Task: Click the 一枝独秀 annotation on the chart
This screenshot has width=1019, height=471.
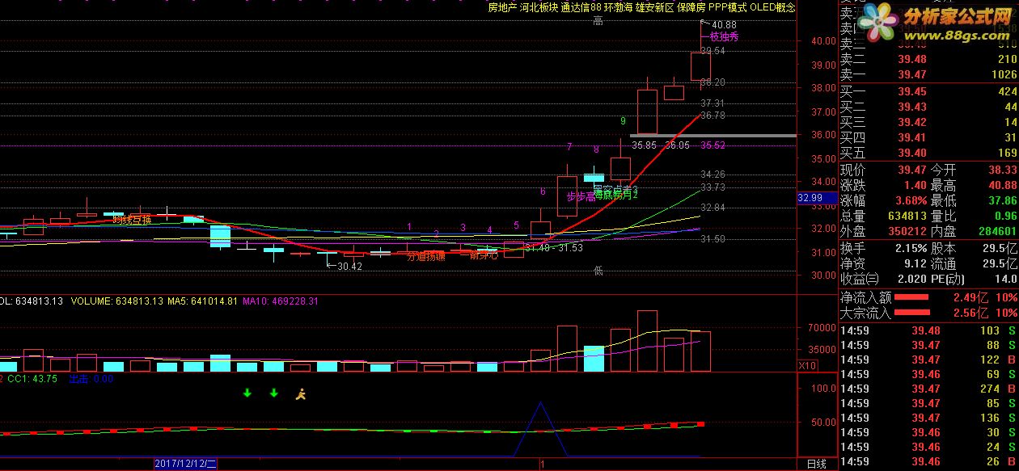Action: [721, 36]
